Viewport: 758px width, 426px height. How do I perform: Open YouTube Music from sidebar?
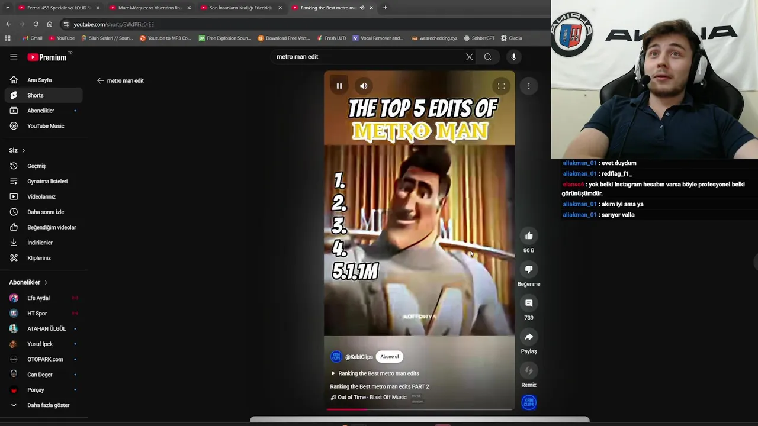pos(43,126)
